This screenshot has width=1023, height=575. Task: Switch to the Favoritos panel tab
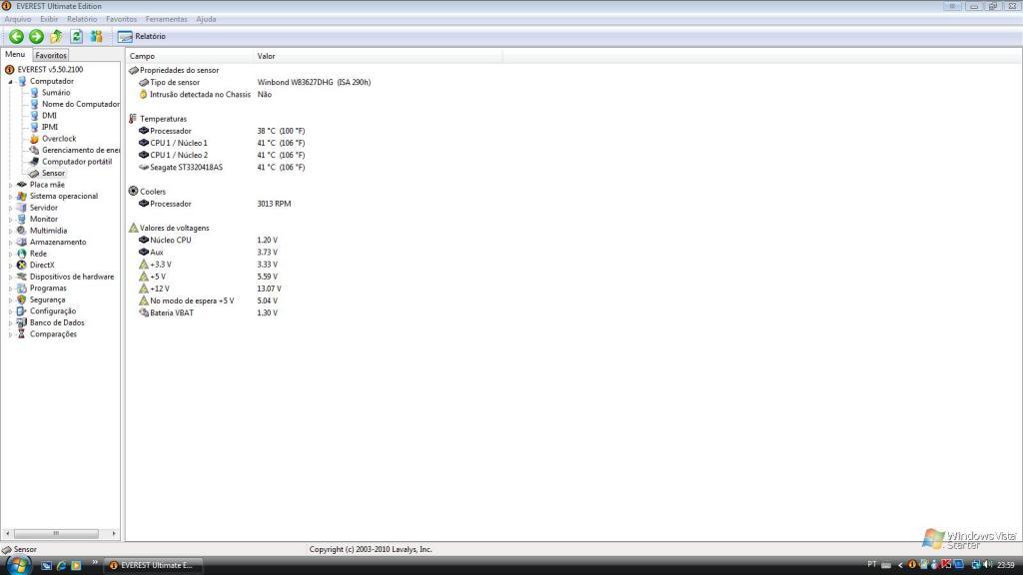(x=51, y=56)
